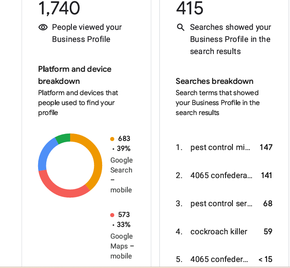Select the blue segment of donut chart
The width and height of the screenshot is (290, 268).
(45, 153)
